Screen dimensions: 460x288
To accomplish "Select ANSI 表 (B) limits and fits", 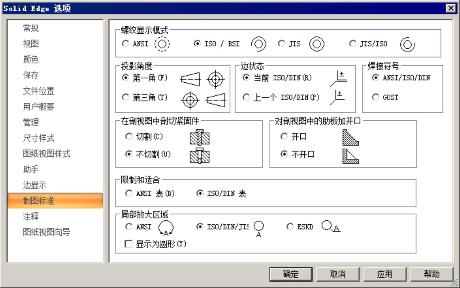I will point(129,193).
